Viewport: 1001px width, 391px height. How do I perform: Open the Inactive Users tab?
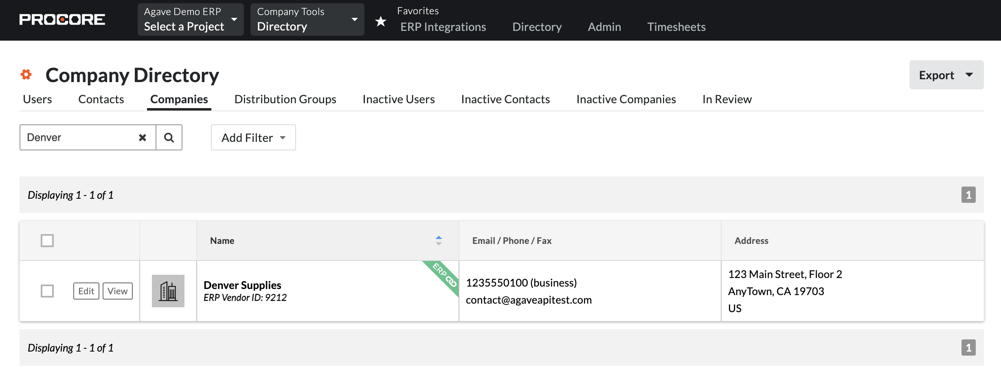(x=399, y=99)
